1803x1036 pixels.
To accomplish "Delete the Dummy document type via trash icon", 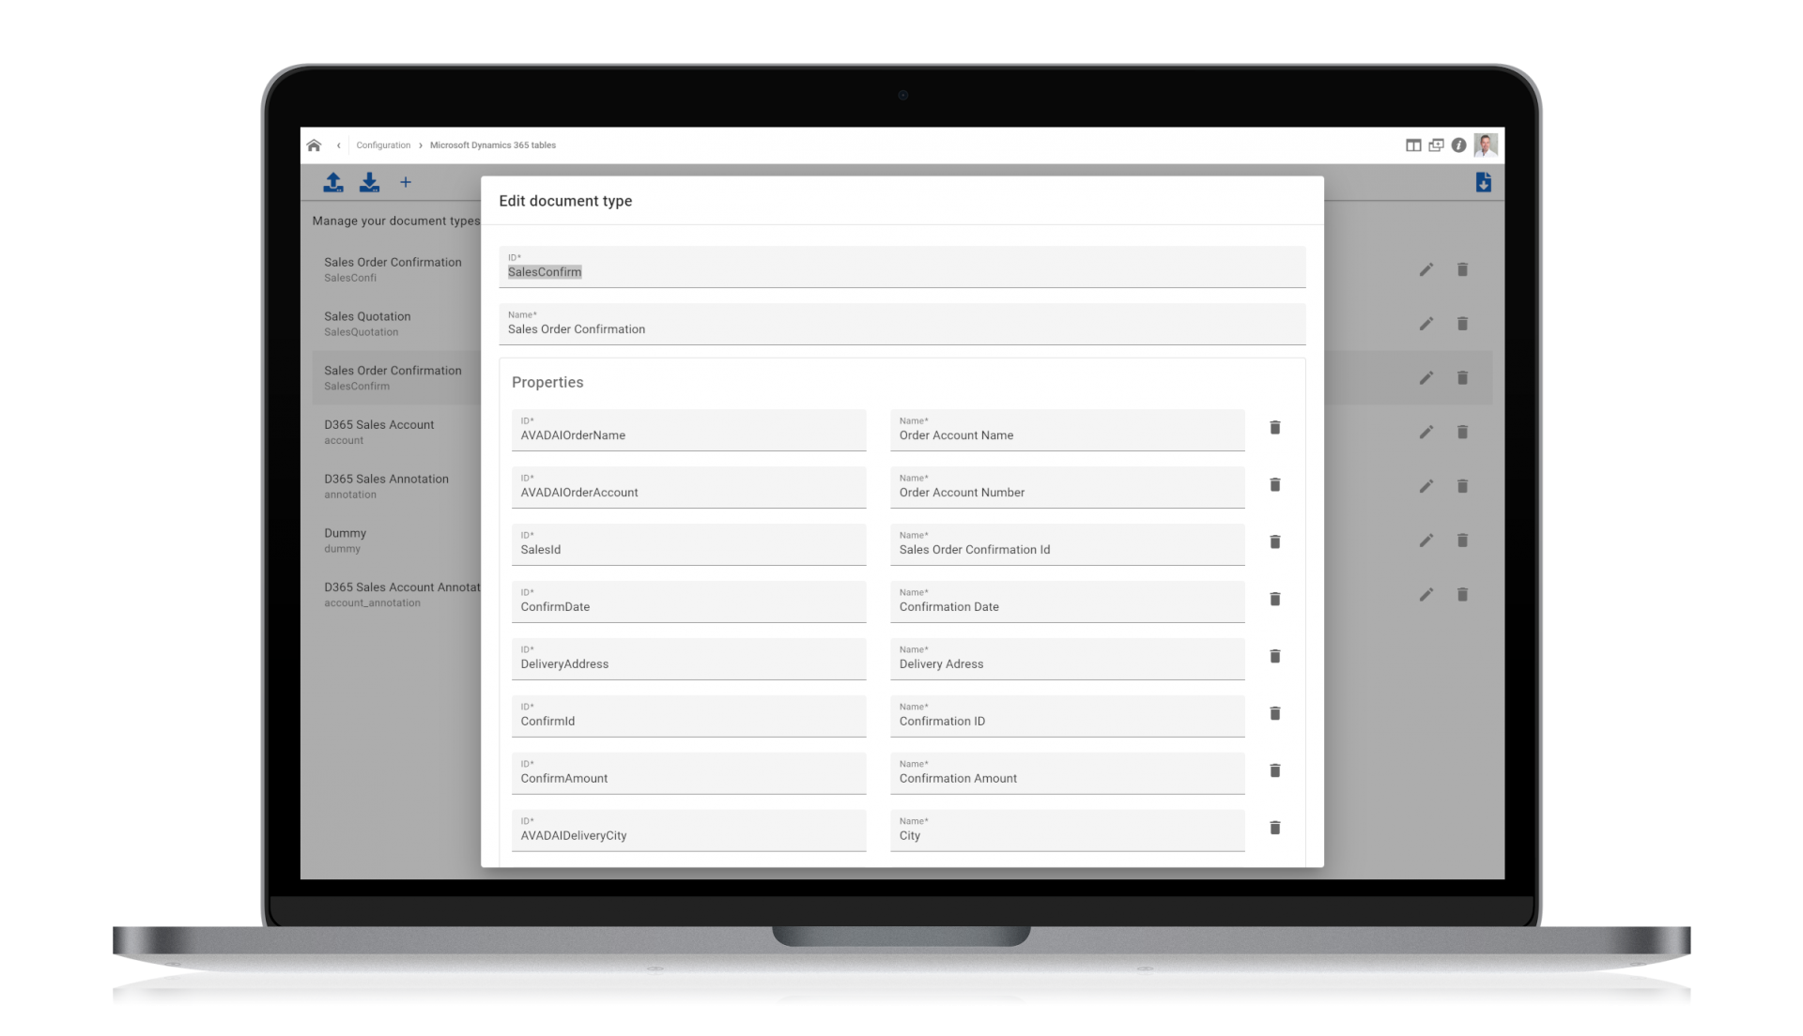I will point(1463,541).
